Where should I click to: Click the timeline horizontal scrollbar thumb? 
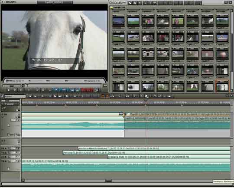pyautogui.click(x=108, y=181)
